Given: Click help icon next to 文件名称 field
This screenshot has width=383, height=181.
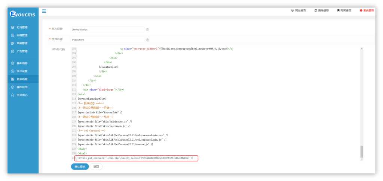Looking at the screenshot, I should pos(147,40).
